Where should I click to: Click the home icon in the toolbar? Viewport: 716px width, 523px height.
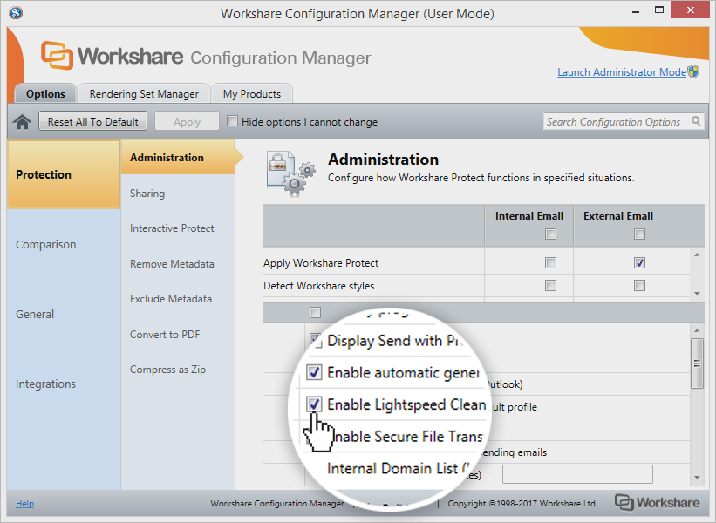[22, 122]
